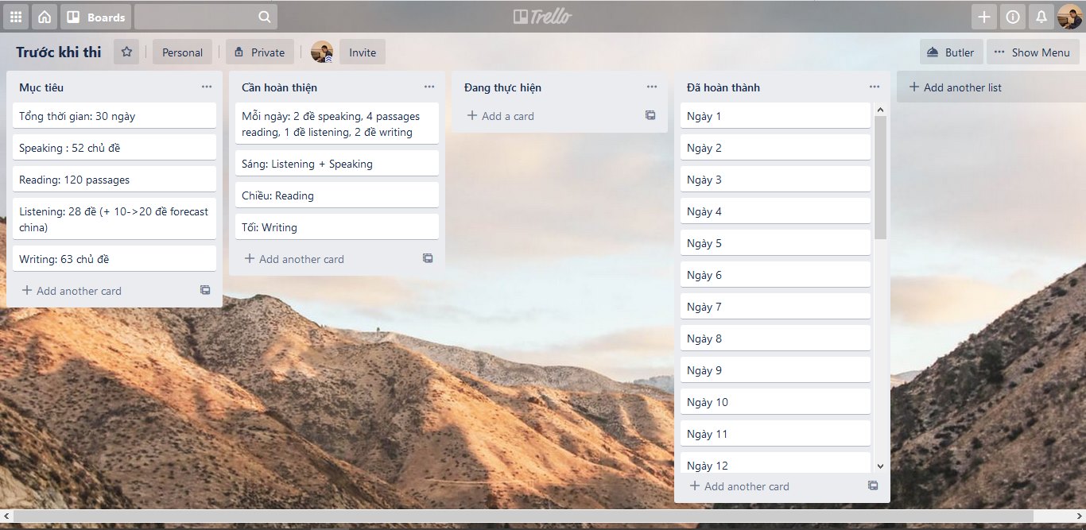Open the Boards menu
Viewport: 1086px width, 530px height.
(95, 17)
